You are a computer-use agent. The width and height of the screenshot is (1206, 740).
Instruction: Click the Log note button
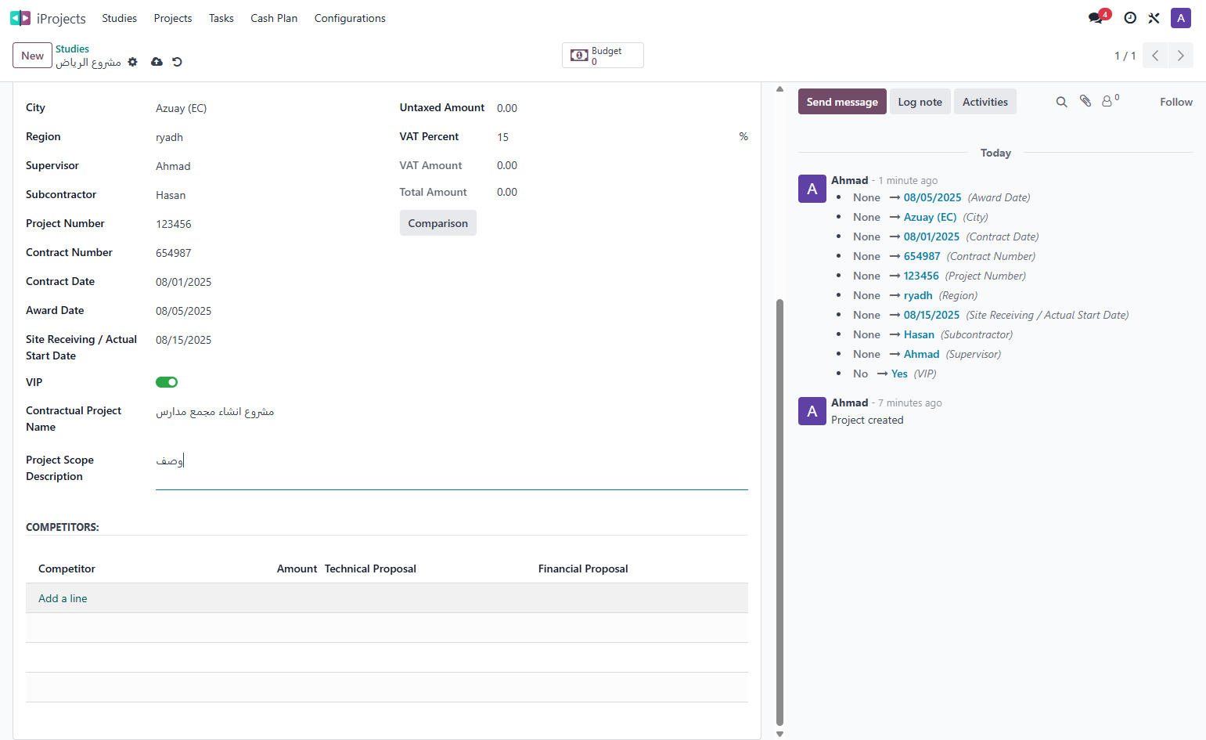tap(920, 102)
